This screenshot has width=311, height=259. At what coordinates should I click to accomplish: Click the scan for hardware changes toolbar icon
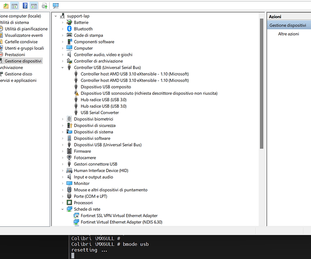(x=45, y=6)
